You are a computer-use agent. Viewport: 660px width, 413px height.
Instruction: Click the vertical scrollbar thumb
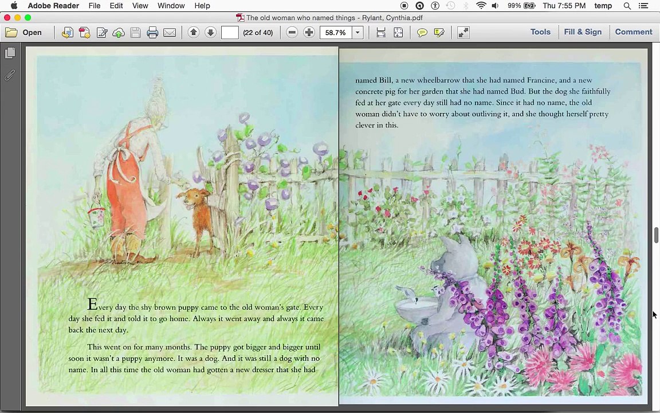(656, 235)
